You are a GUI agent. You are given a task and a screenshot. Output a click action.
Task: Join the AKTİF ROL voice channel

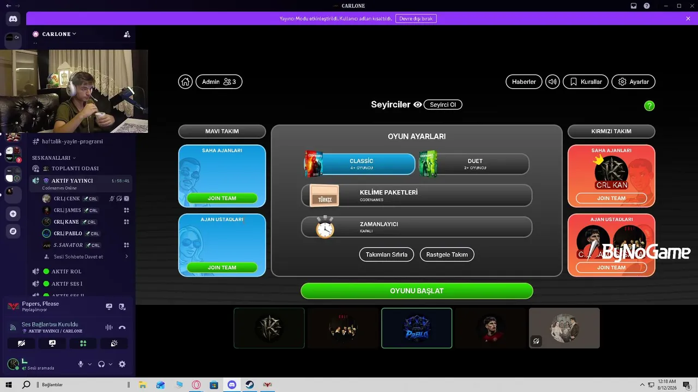80,271
